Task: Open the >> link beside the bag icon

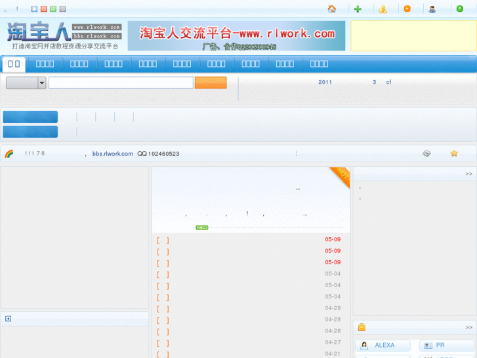Action: (x=468, y=328)
